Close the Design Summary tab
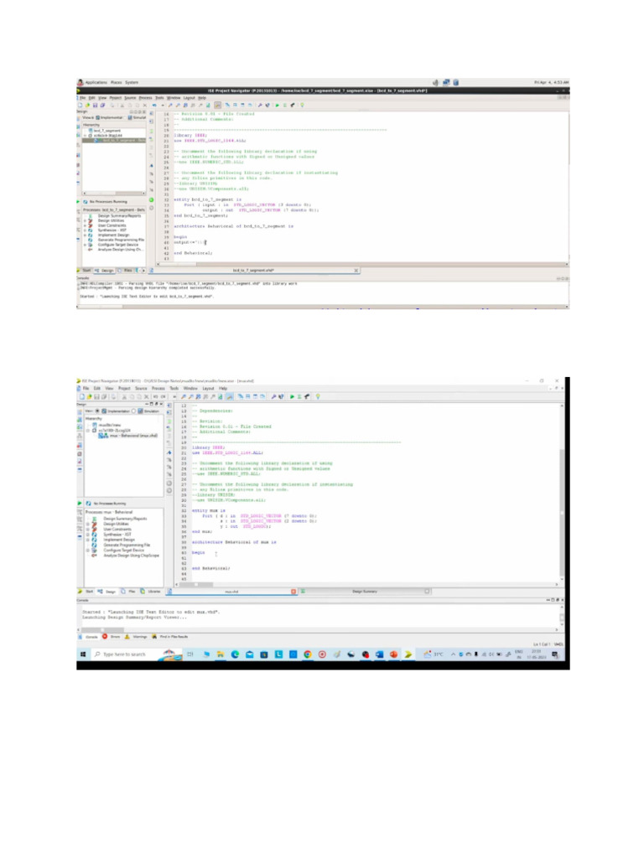Screen dimensions: 644x858 tap(427, 592)
